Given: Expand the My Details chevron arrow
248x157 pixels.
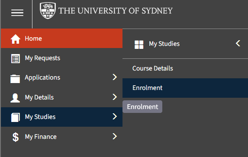Looking at the screenshot, I should click(115, 97).
